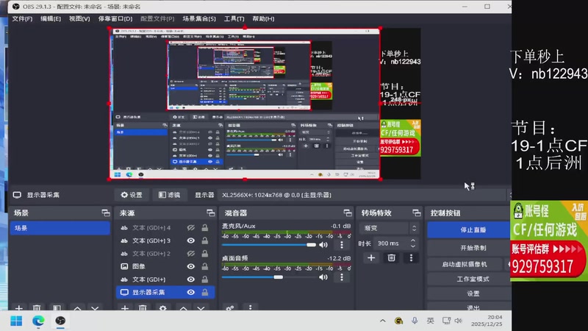
Task: Click the 停止直播 button
Action: pos(469,229)
